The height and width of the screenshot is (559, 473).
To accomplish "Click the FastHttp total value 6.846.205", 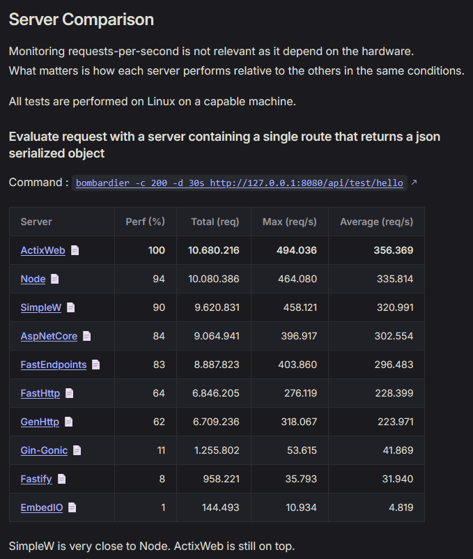I will point(216,393).
